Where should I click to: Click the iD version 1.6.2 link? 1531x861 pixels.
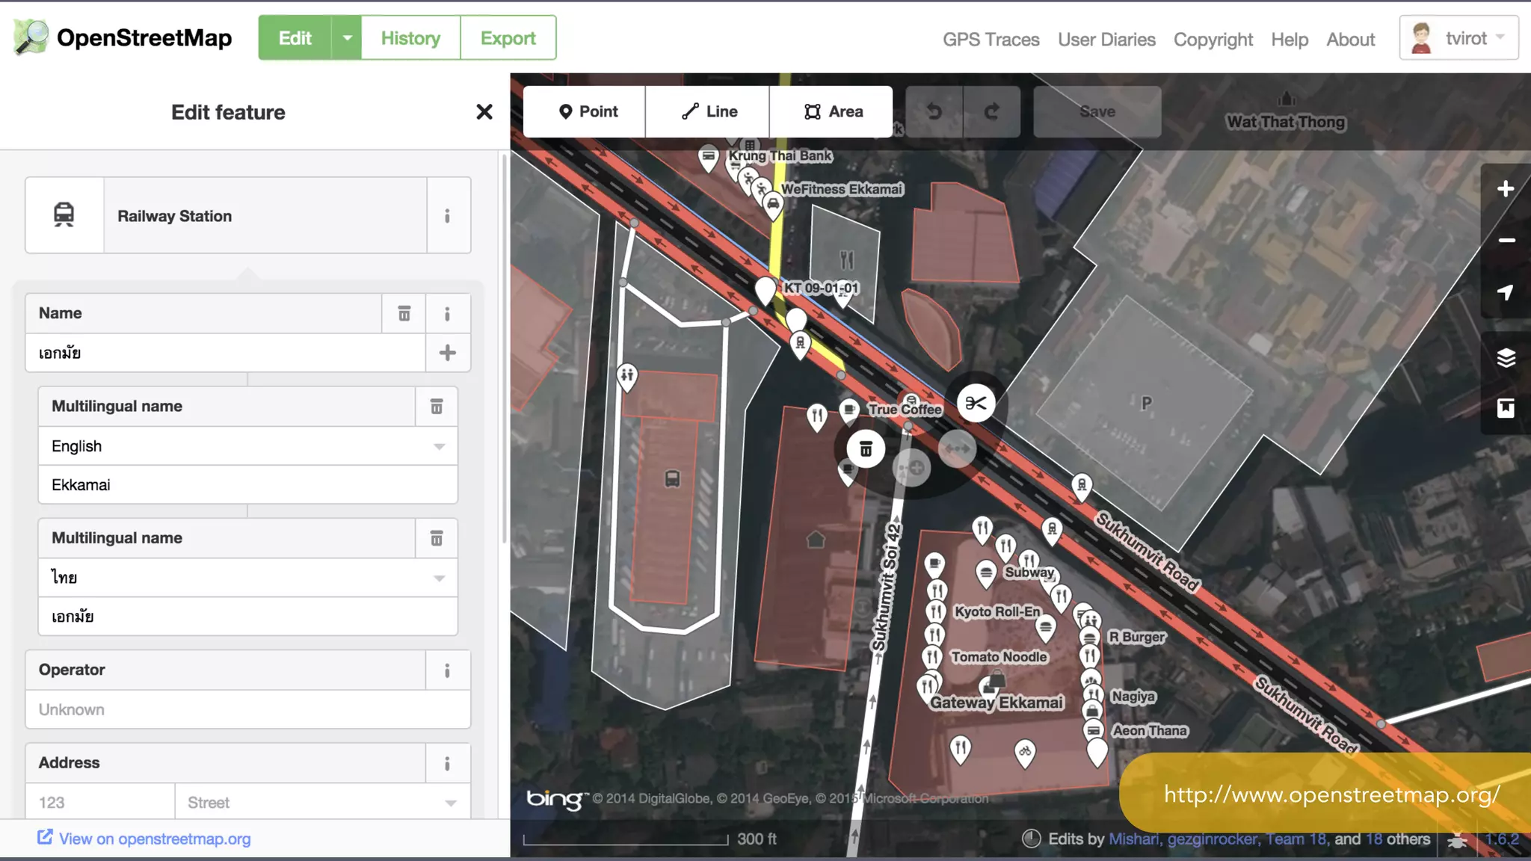(1502, 839)
